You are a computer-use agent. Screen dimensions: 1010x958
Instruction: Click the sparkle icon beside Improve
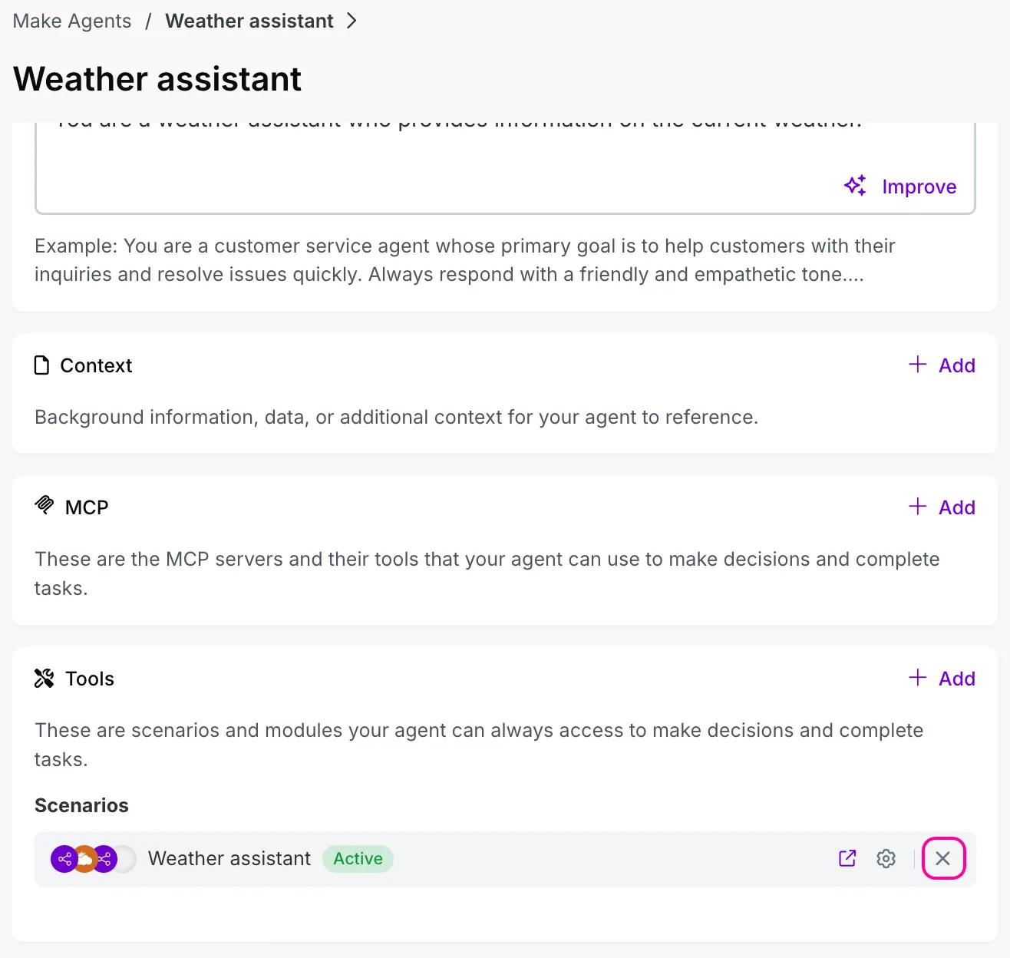pos(855,186)
